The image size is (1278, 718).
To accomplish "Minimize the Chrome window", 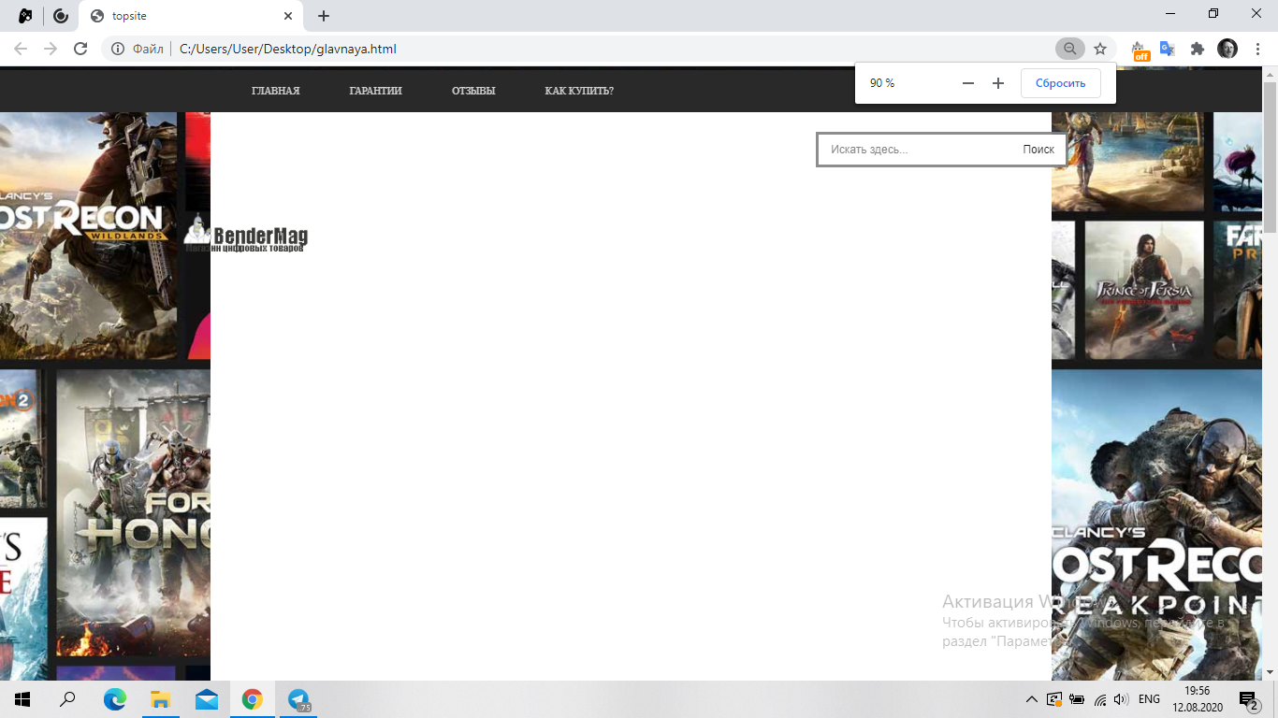I will [1170, 13].
